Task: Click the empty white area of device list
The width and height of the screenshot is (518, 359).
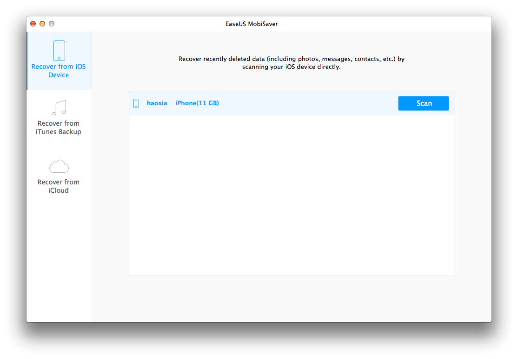Action: tap(291, 196)
